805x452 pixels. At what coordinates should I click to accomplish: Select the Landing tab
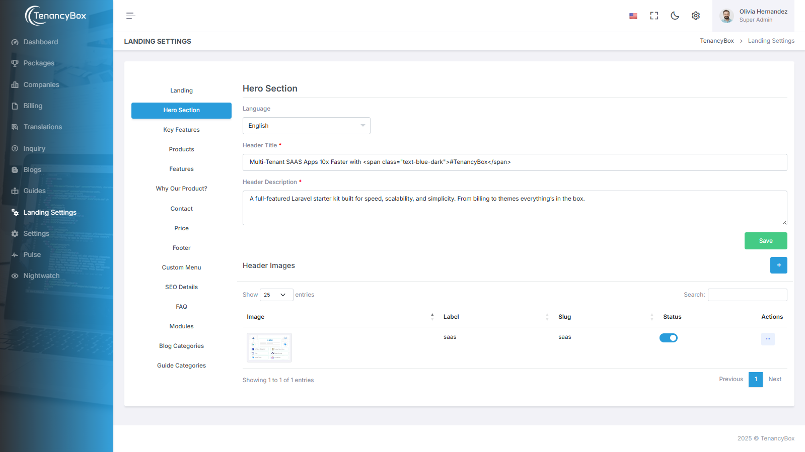click(x=181, y=91)
